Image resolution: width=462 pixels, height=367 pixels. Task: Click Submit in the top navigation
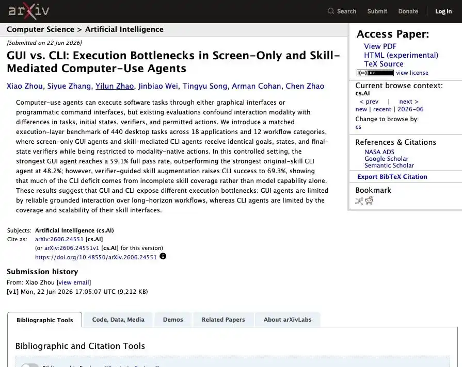tap(377, 11)
